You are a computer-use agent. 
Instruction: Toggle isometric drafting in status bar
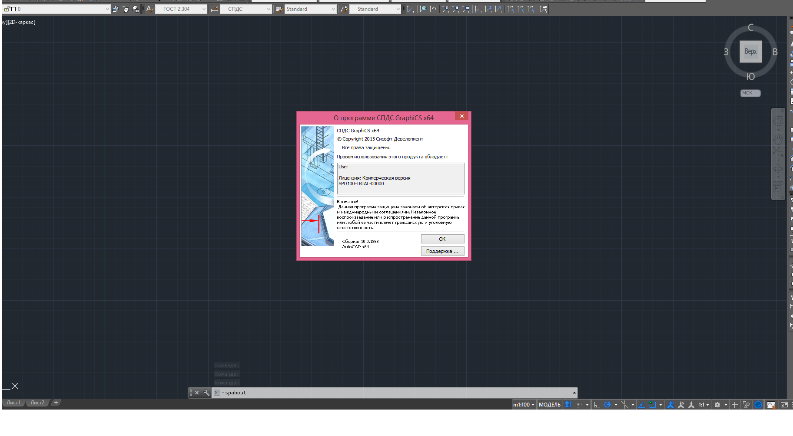click(624, 405)
